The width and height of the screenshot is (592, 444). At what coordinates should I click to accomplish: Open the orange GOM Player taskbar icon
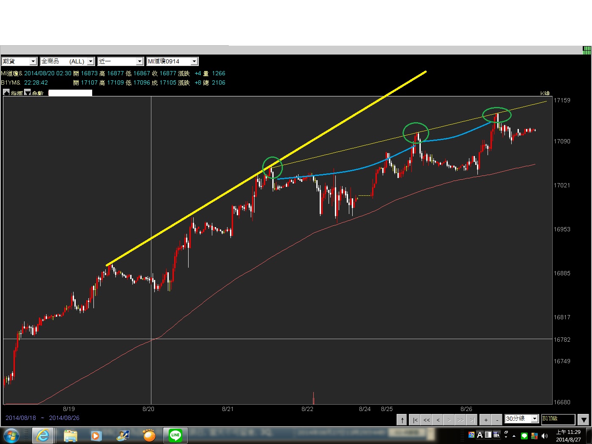click(x=149, y=435)
